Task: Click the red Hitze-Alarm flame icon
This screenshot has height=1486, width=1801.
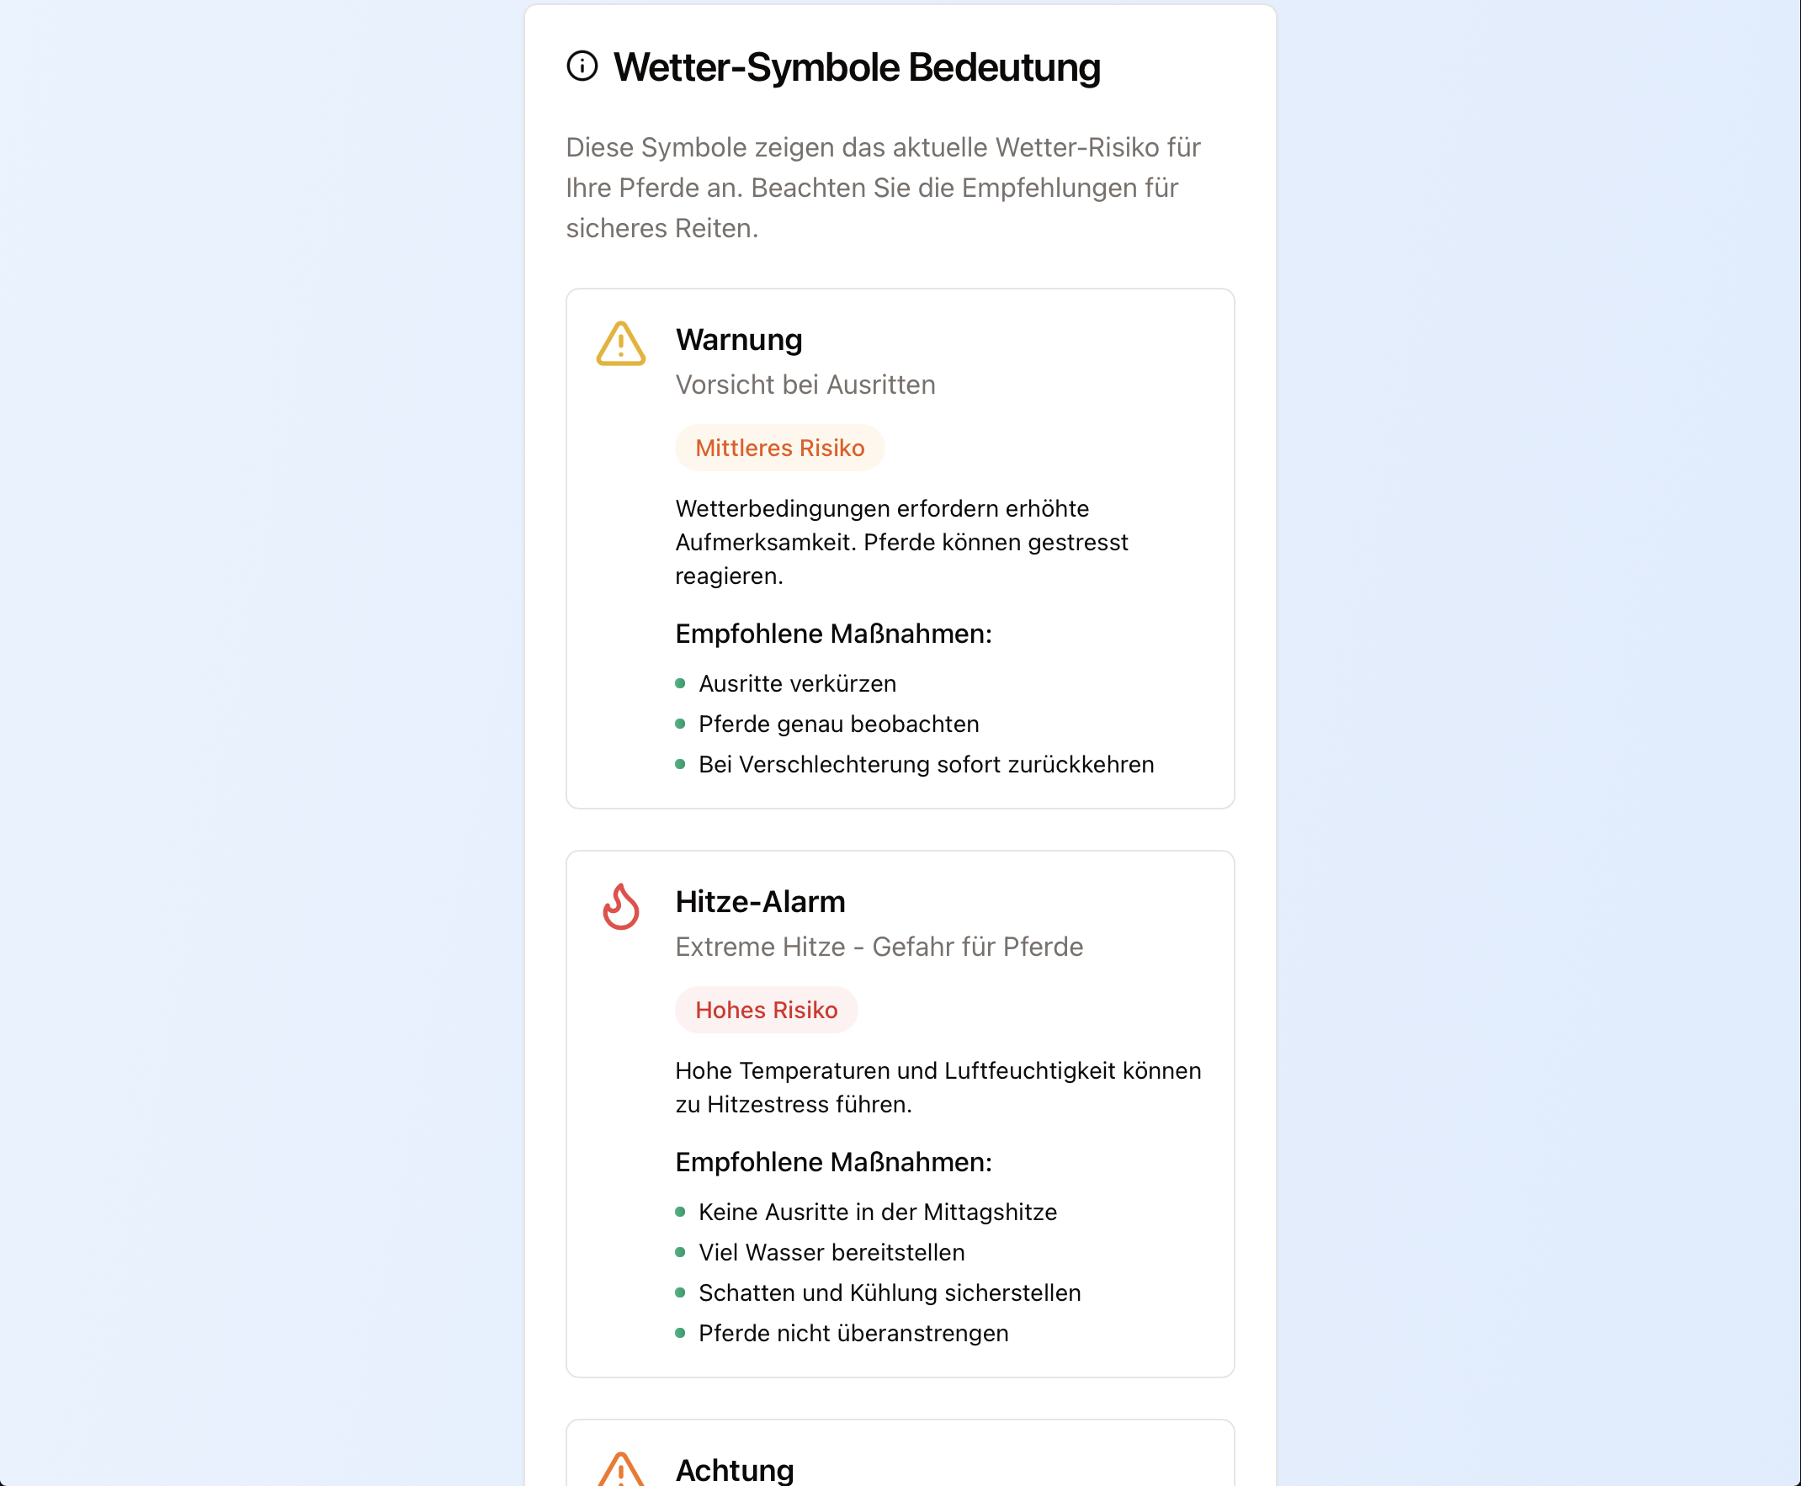Action: pos(620,906)
